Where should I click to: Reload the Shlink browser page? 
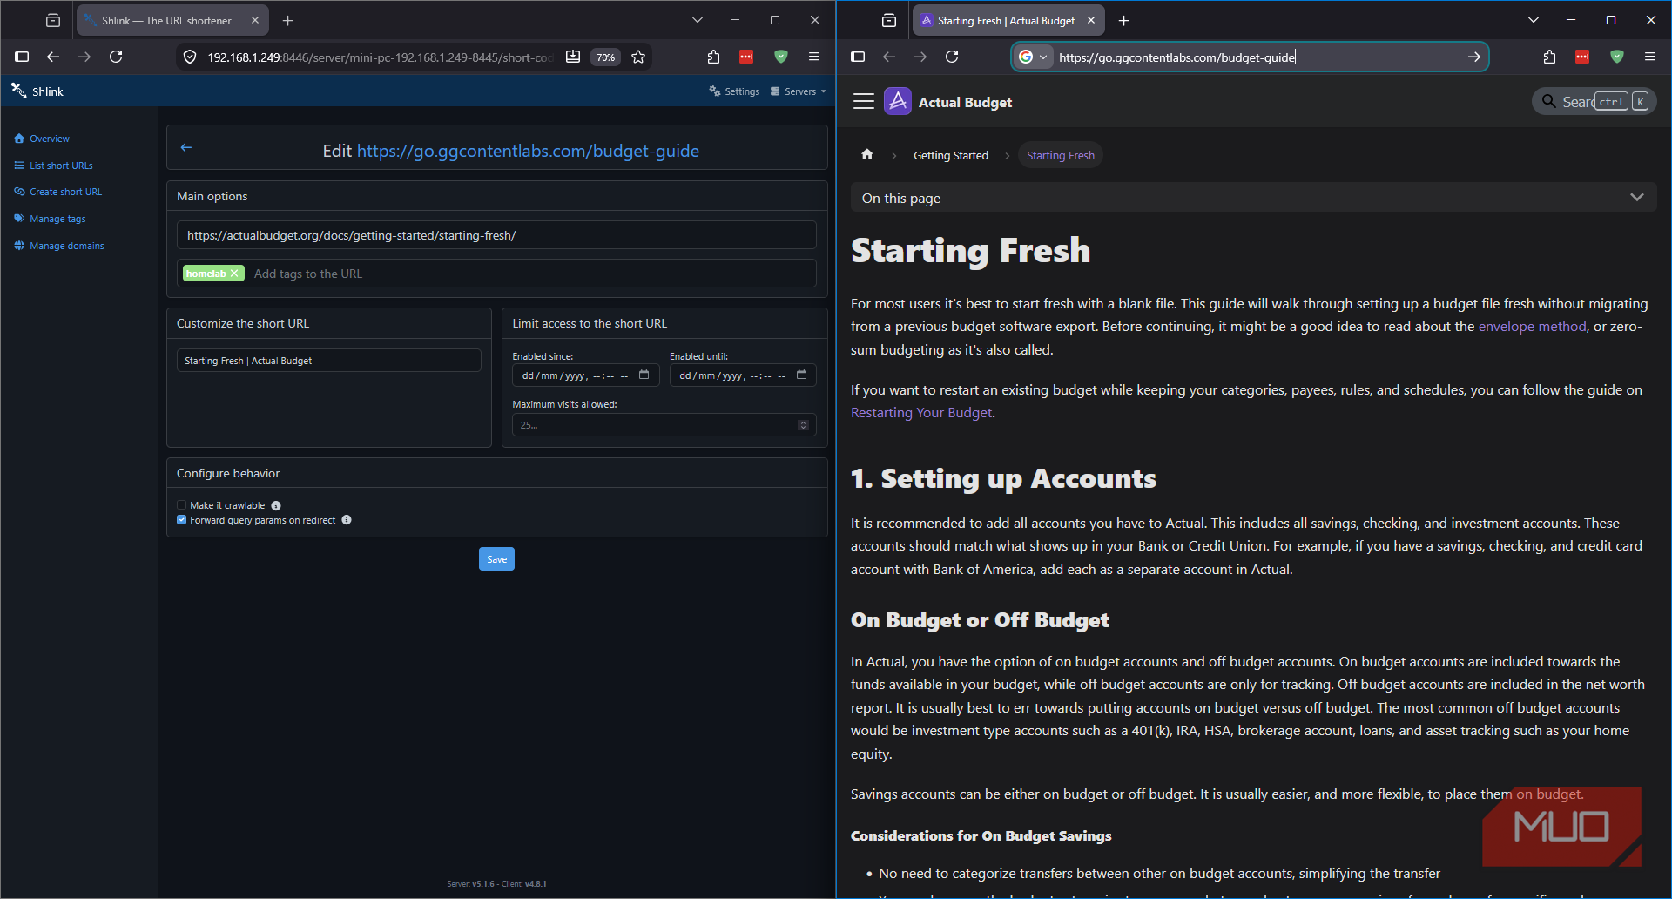(x=116, y=57)
